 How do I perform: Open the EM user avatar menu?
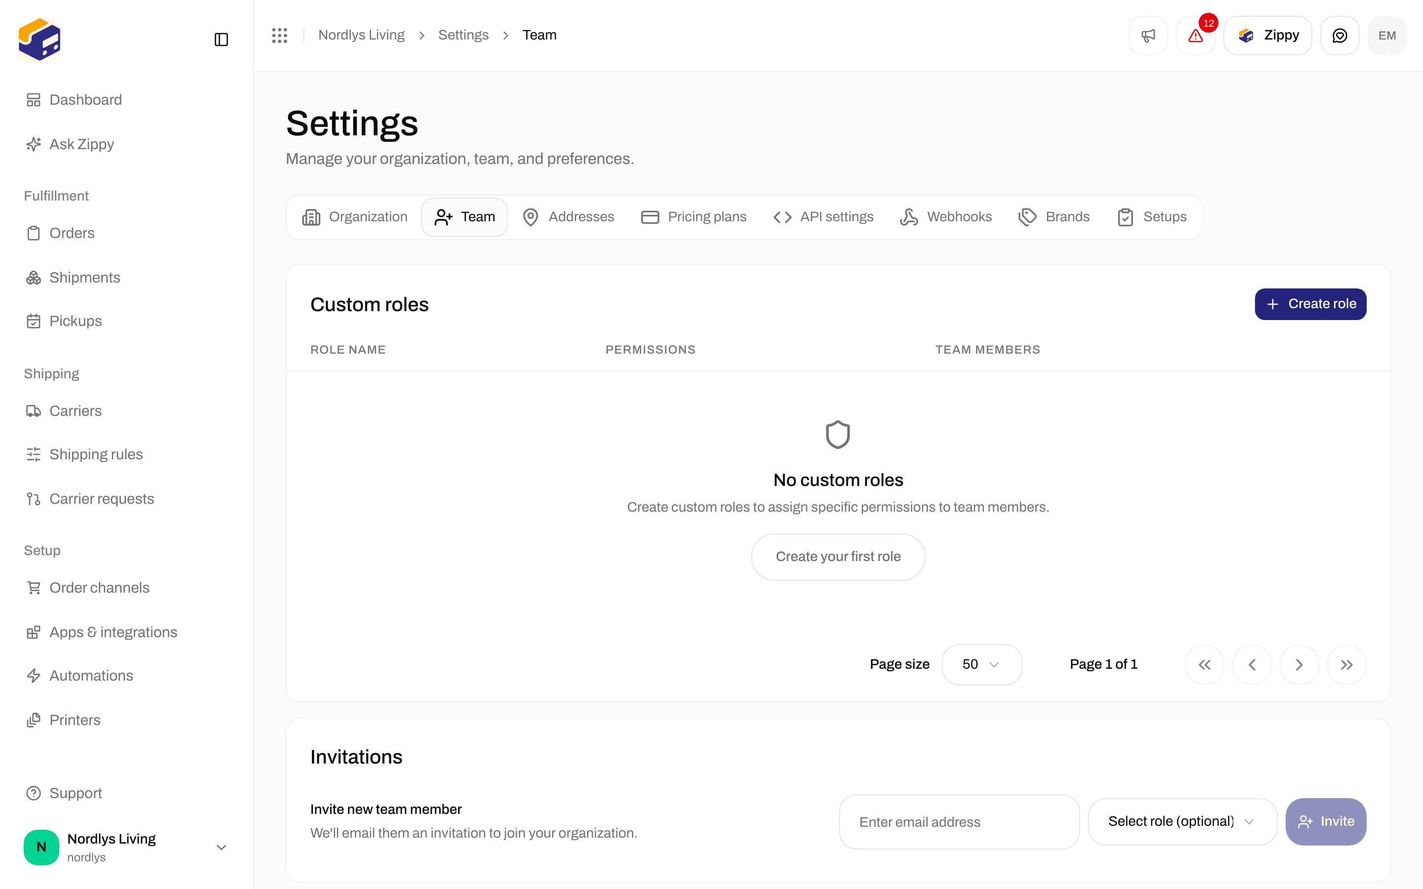[1387, 35]
